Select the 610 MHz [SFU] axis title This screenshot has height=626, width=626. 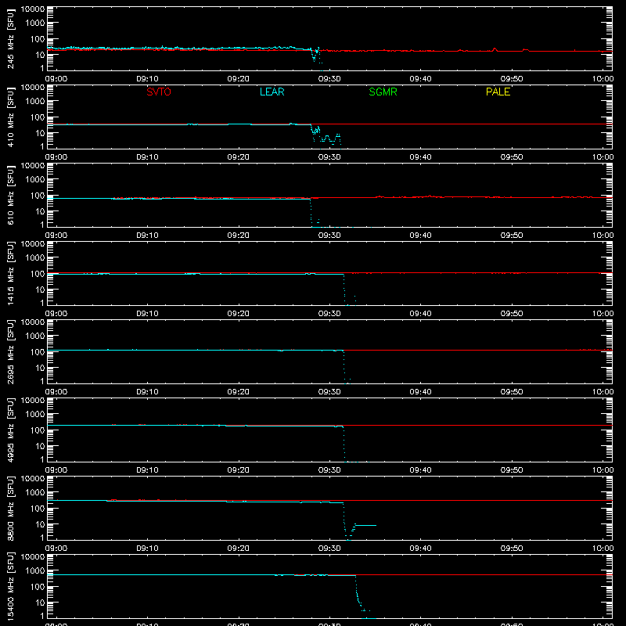pyautogui.click(x=10, y=195)
